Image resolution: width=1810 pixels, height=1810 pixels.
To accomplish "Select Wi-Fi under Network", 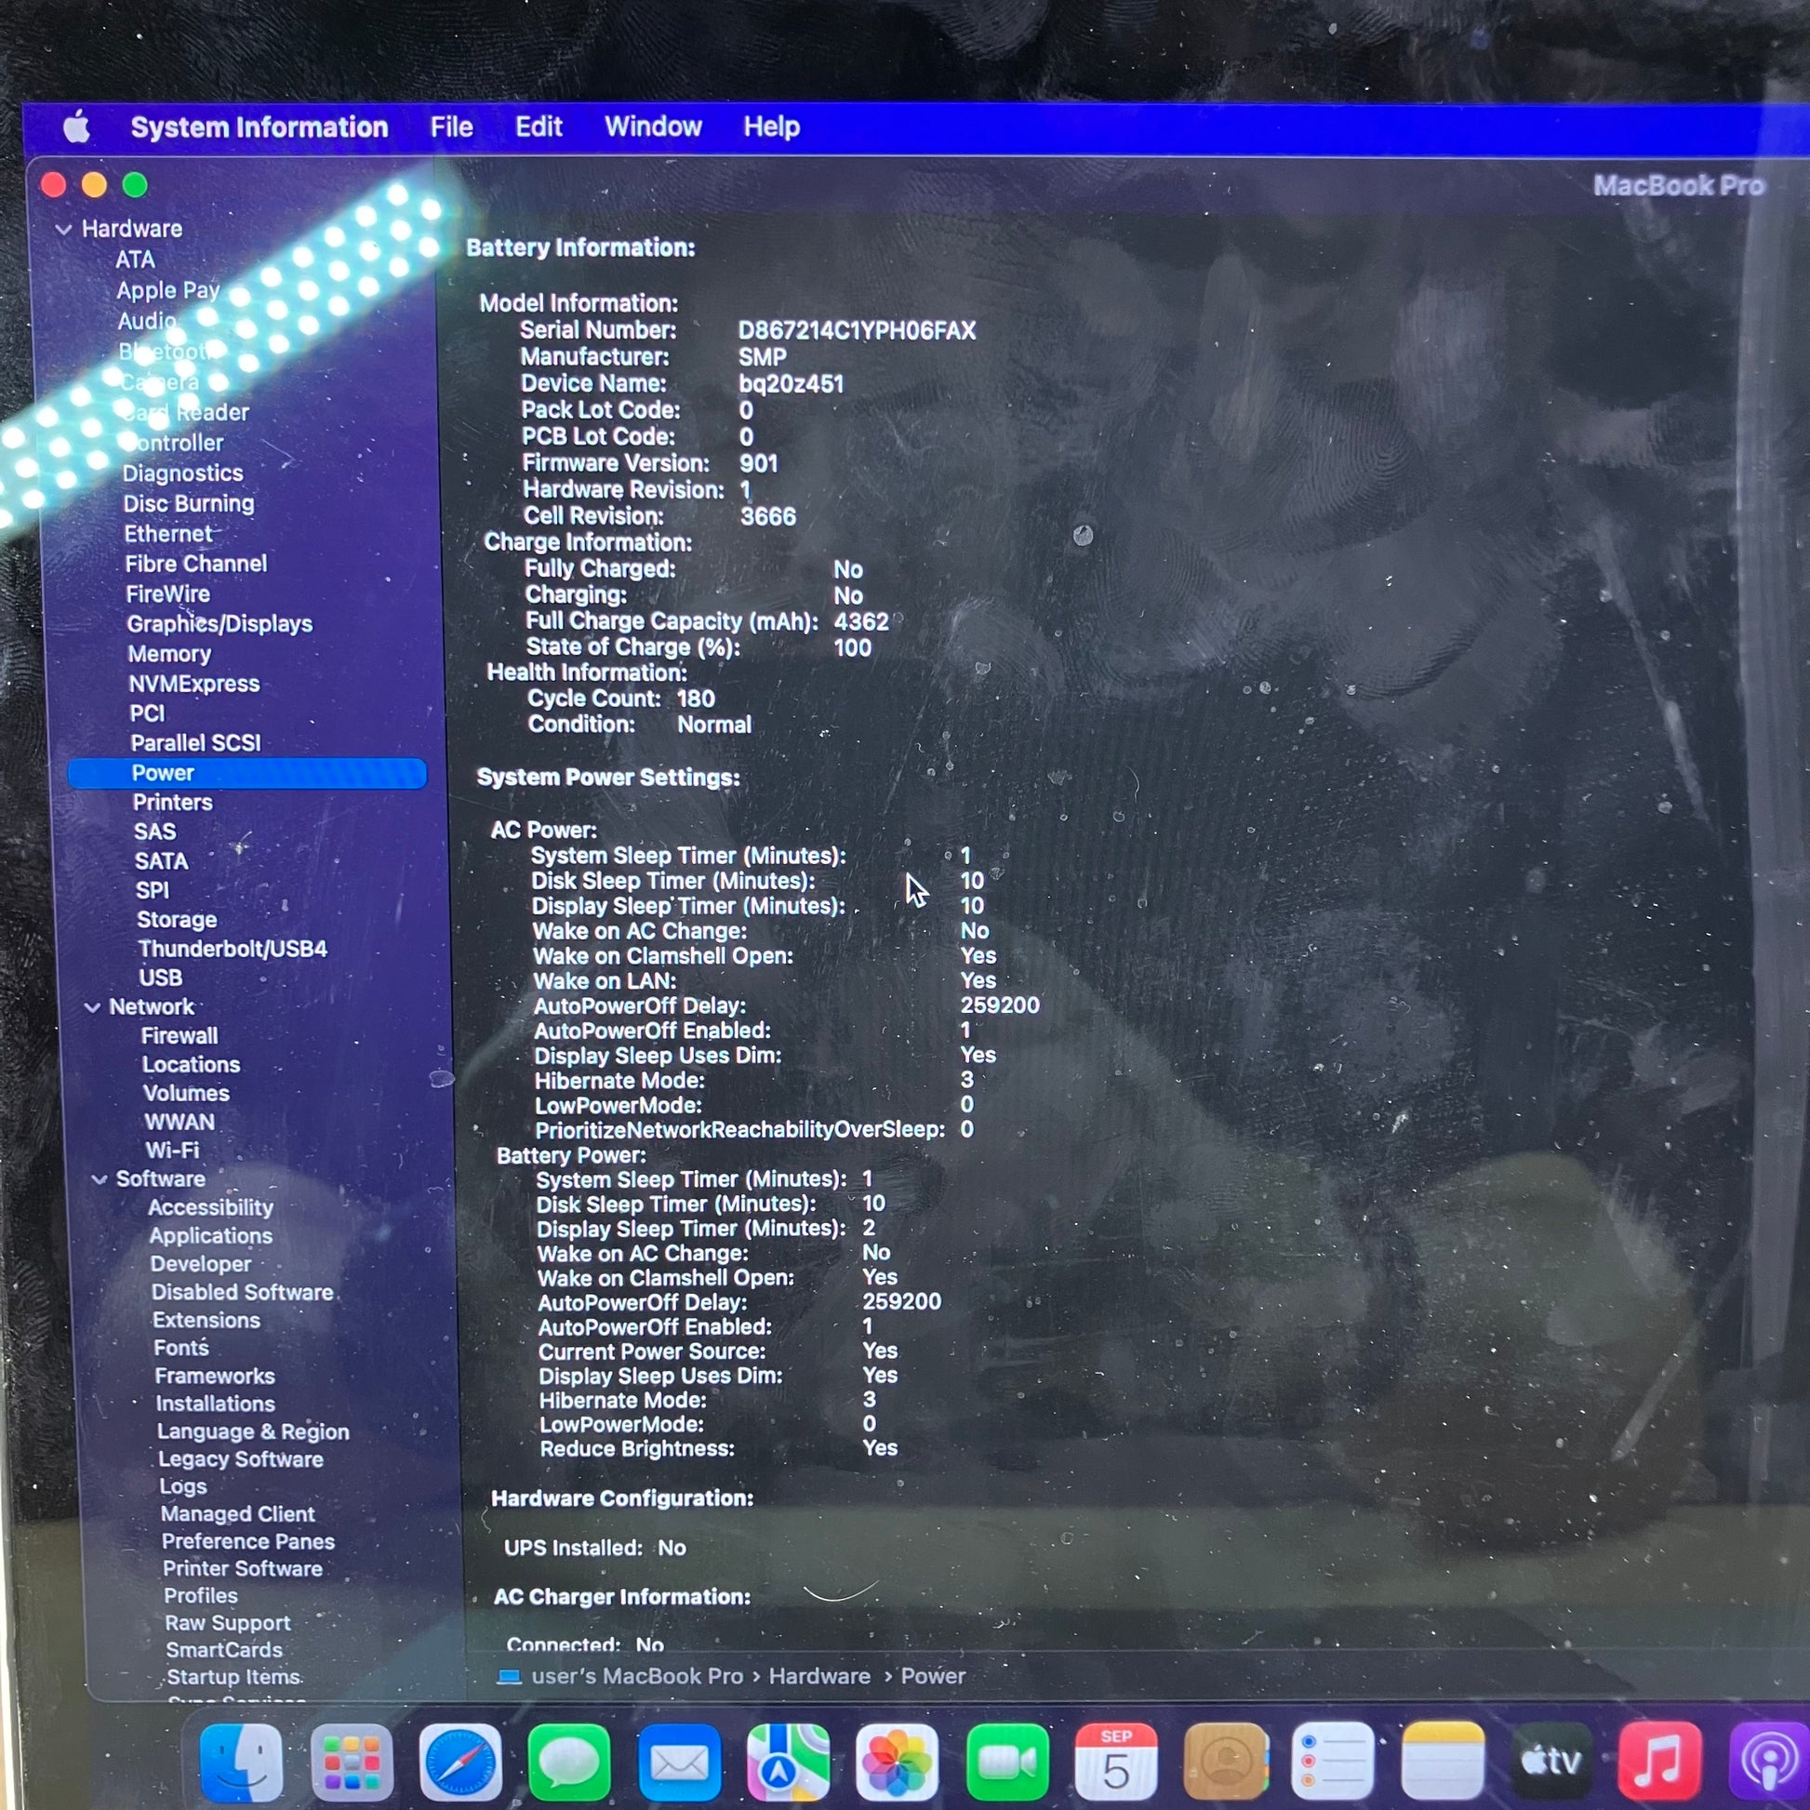I will [x=172, y=1151].
